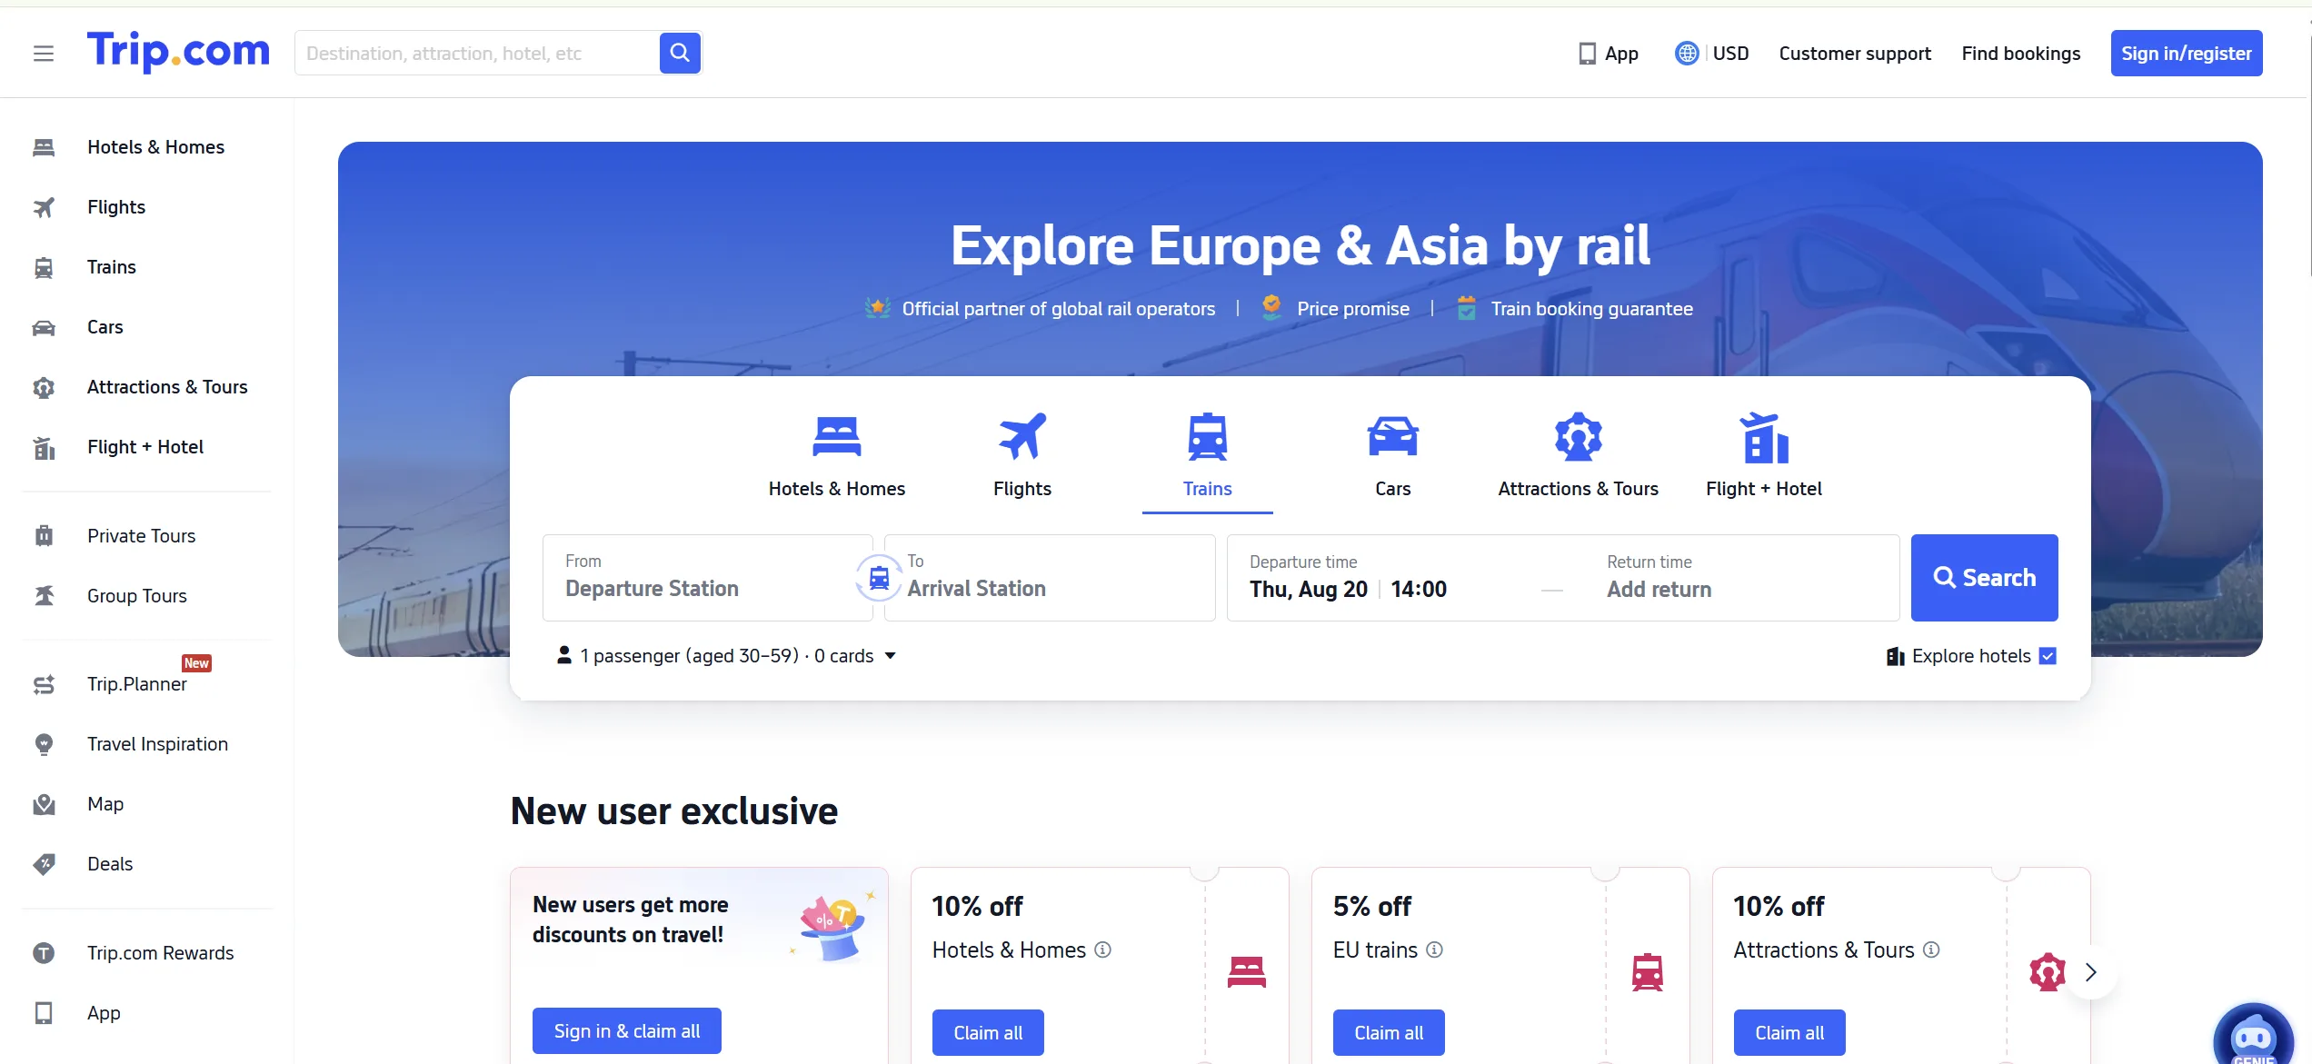Click info icon beside Attractions & Tours coupon
Viewport: 2312px width, 1064px height.
coord(1931,950)
